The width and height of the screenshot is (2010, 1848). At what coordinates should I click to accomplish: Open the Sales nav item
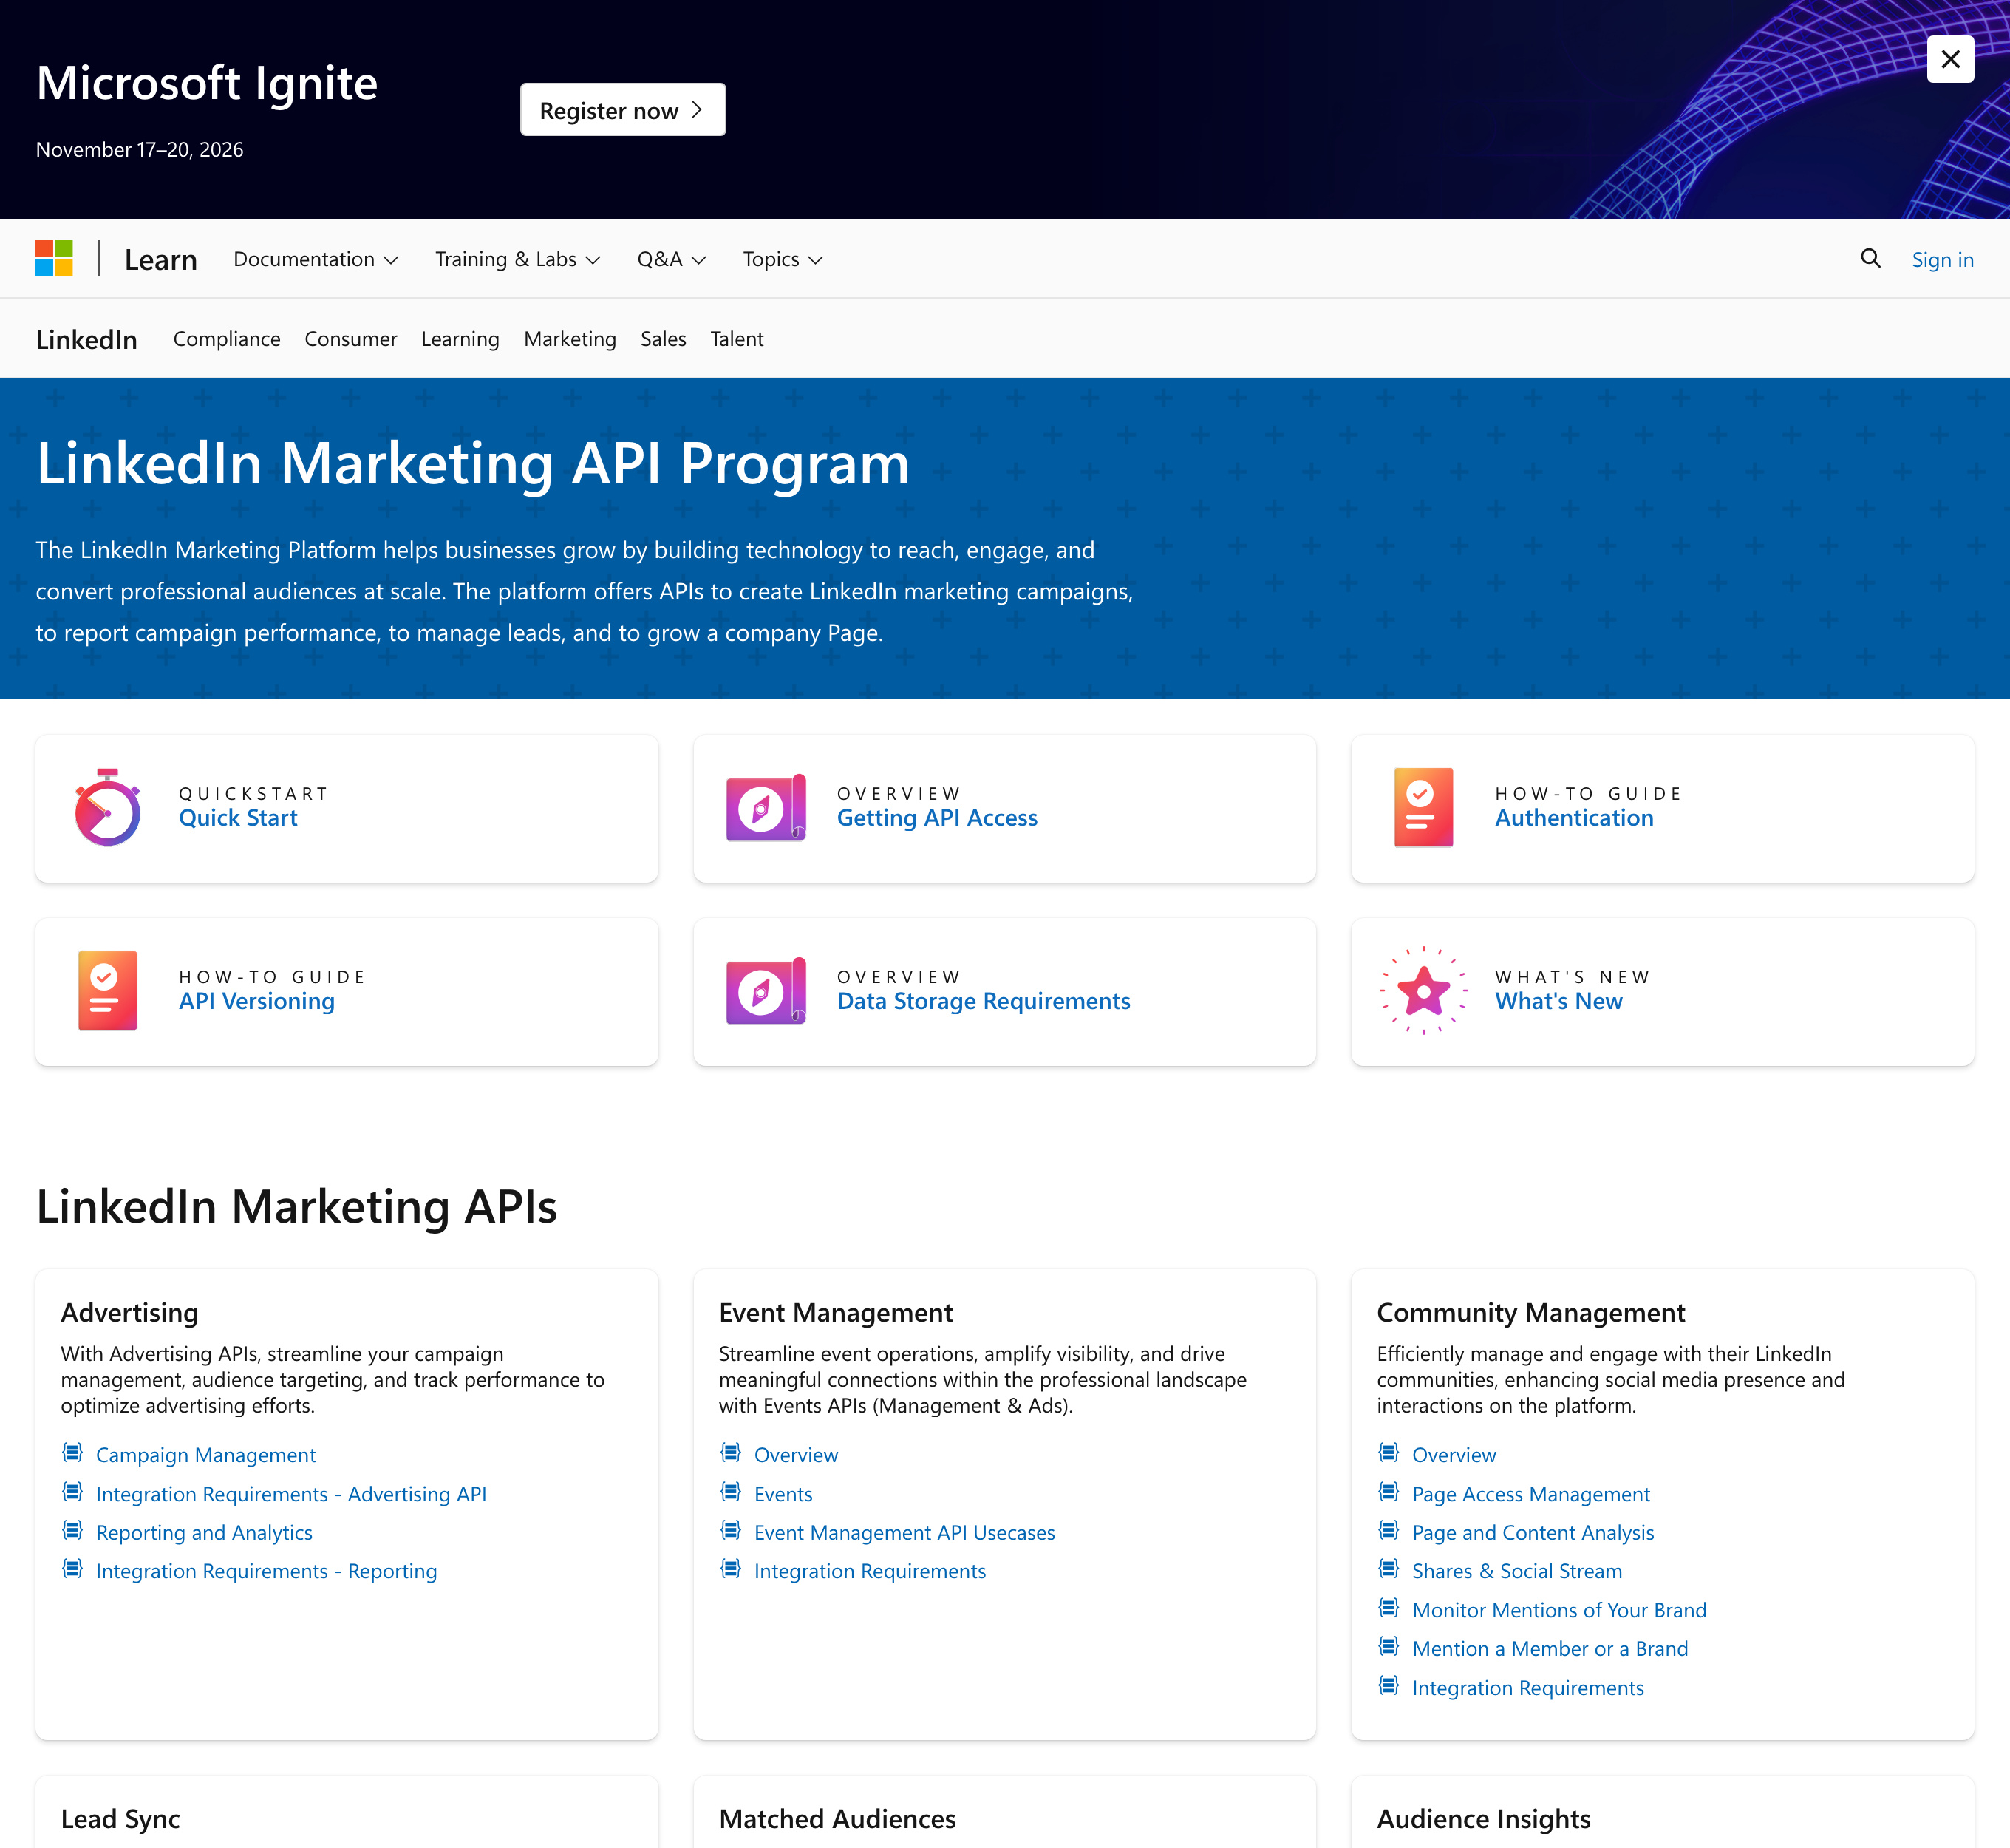tap(663, 339)
